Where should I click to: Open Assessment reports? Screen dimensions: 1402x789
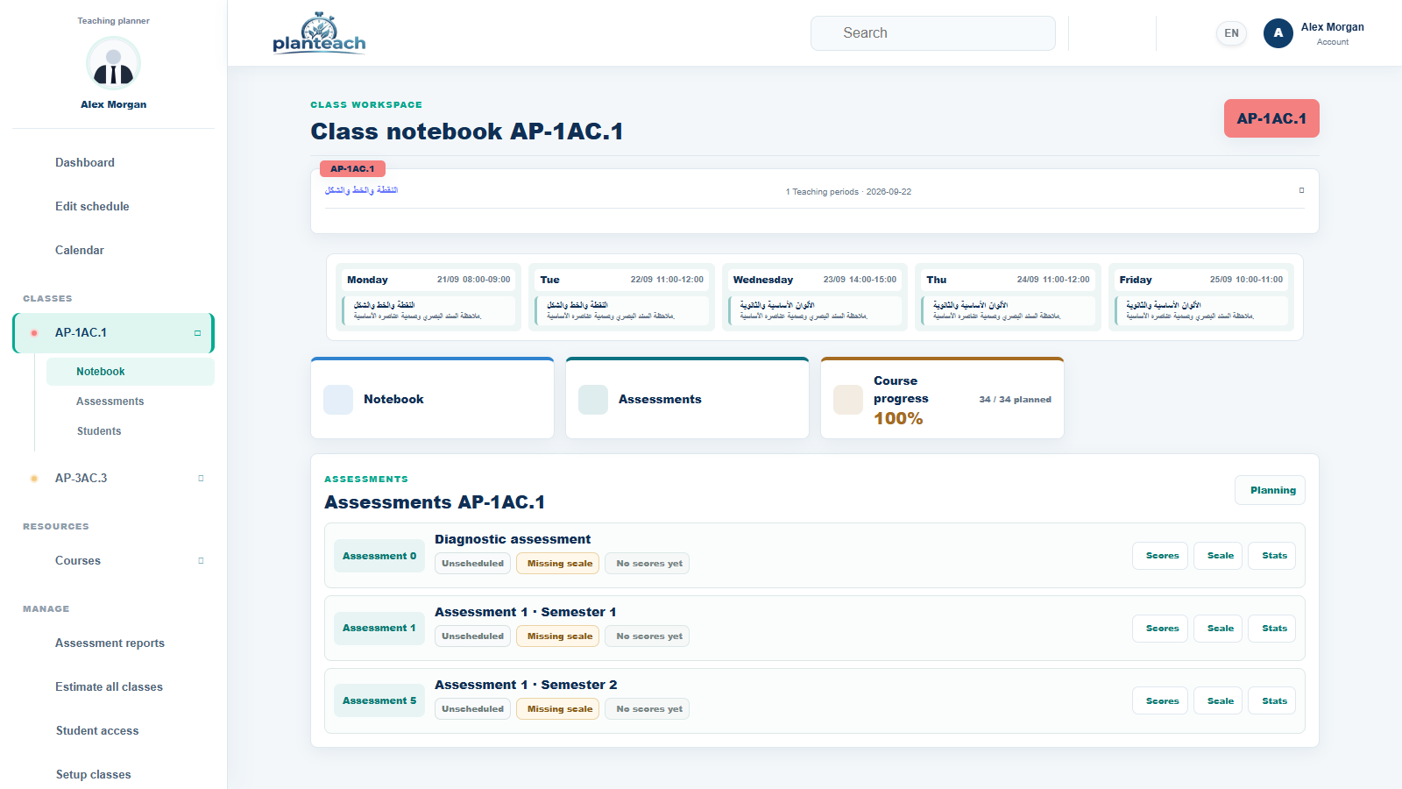(110, 643)
